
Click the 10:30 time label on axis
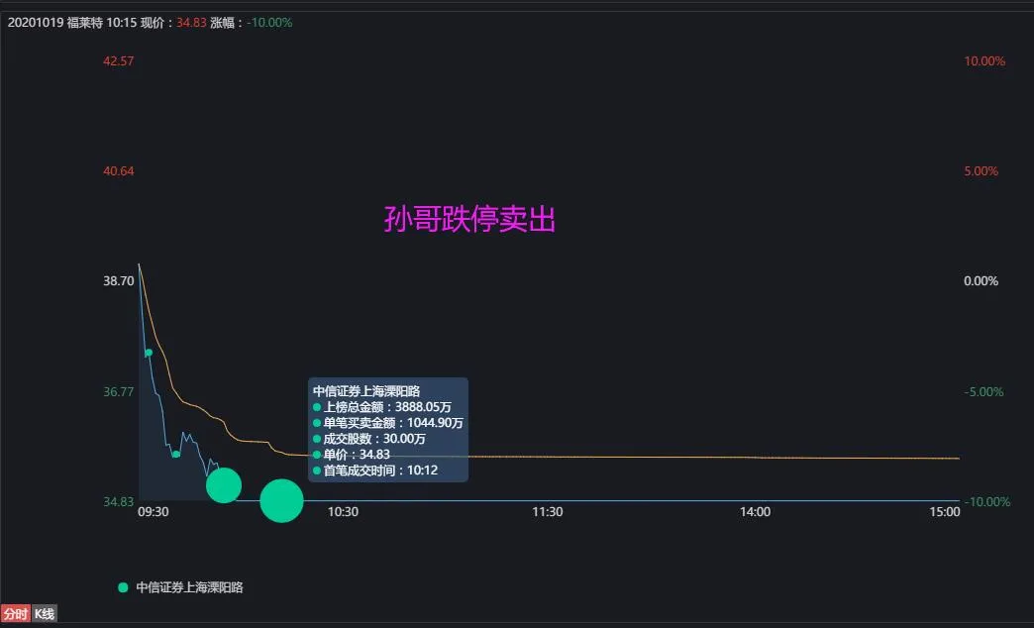[343, 513]
